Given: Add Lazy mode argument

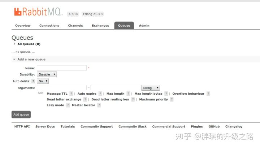Looking at the screenshot, I should click(x=55, y=105).
